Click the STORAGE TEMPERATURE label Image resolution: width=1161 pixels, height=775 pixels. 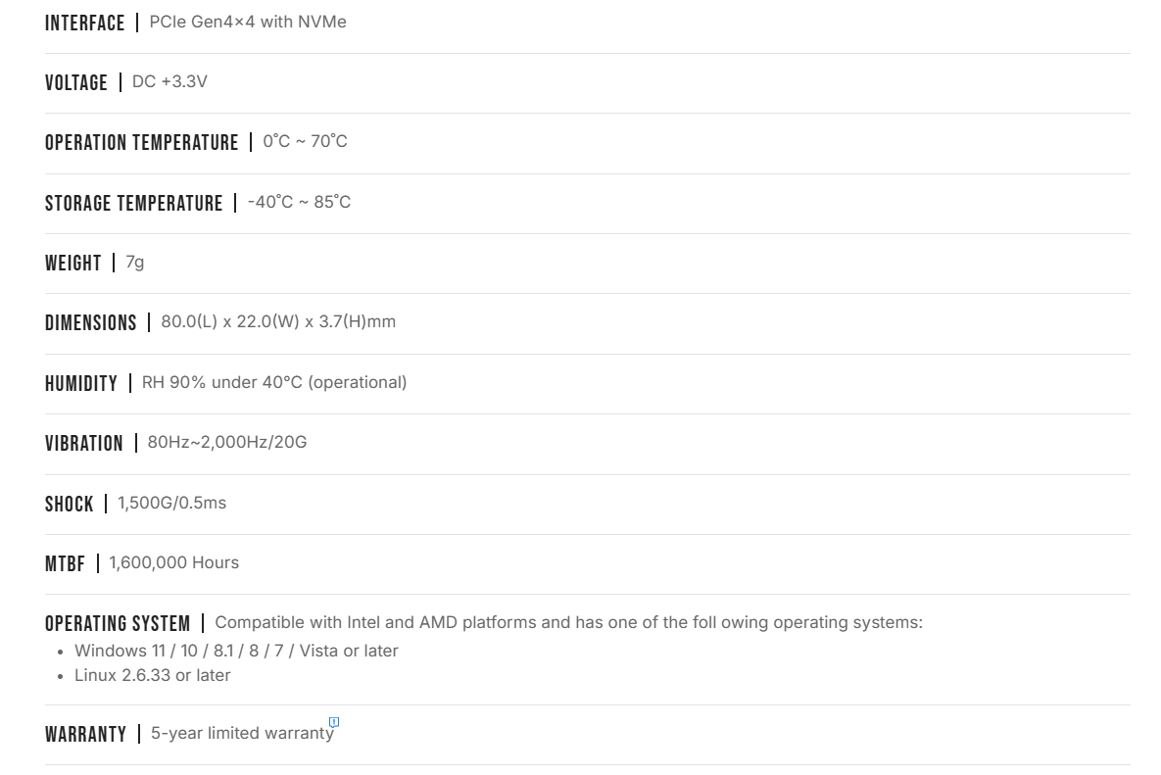pyautogui.click(x=134, y=203)
